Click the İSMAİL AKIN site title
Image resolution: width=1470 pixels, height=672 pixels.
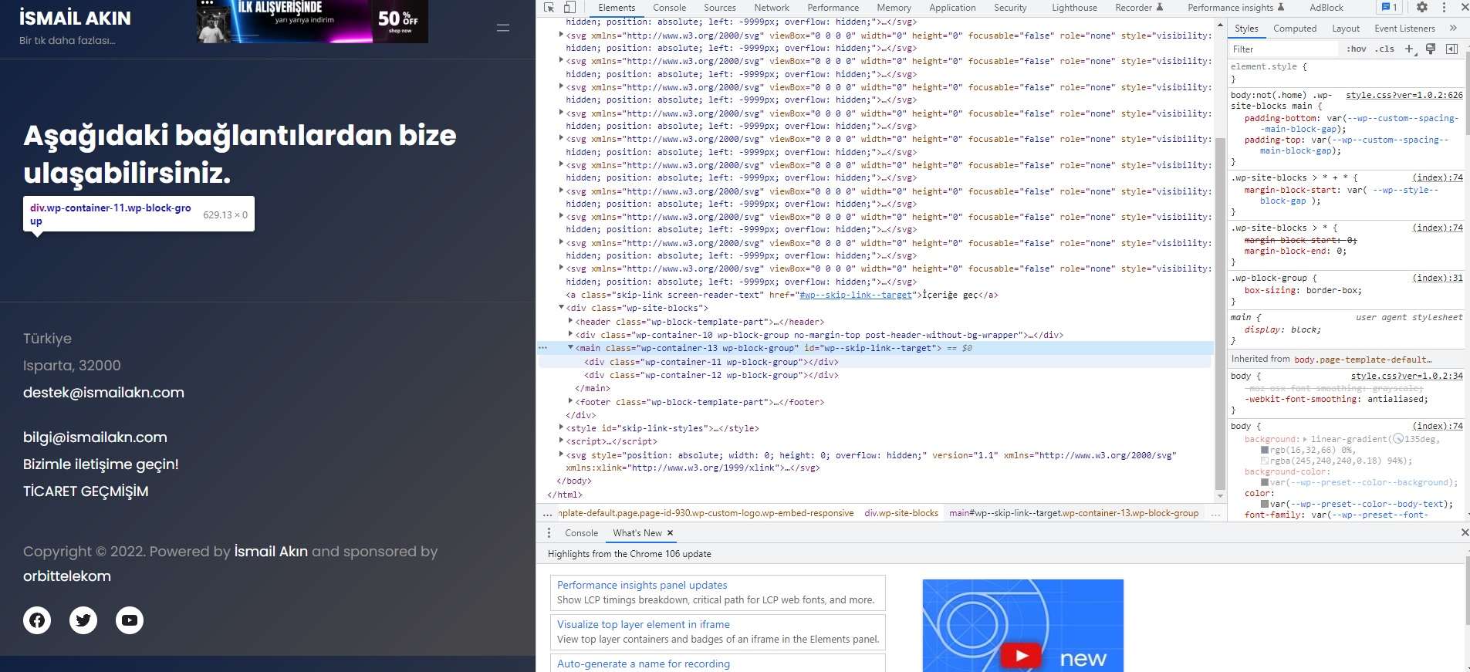(x=75, y=18)
